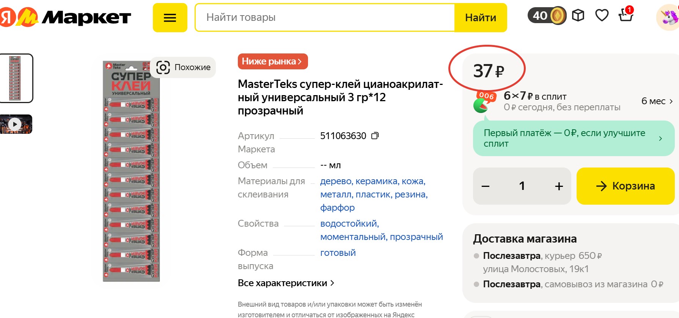Click the 'Похожие' similar items button
The width and height of the screenshot is (679, 318).
click(183, 67)
